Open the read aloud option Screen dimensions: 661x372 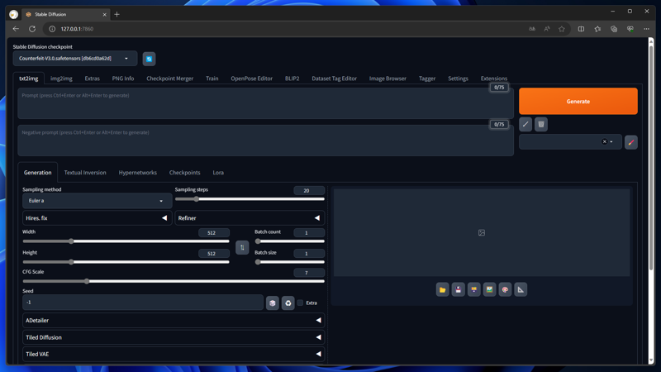click(547, 29)
